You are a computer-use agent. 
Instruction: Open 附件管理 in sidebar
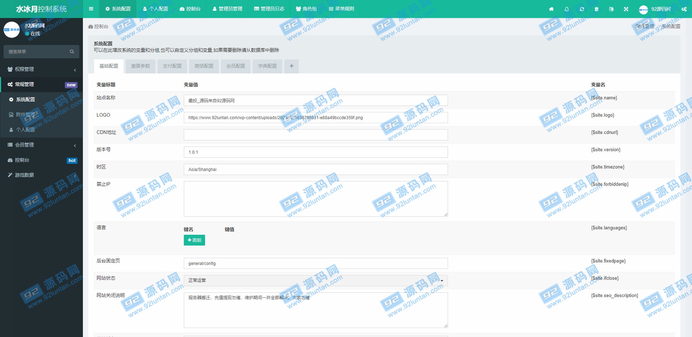click(41, 114)
